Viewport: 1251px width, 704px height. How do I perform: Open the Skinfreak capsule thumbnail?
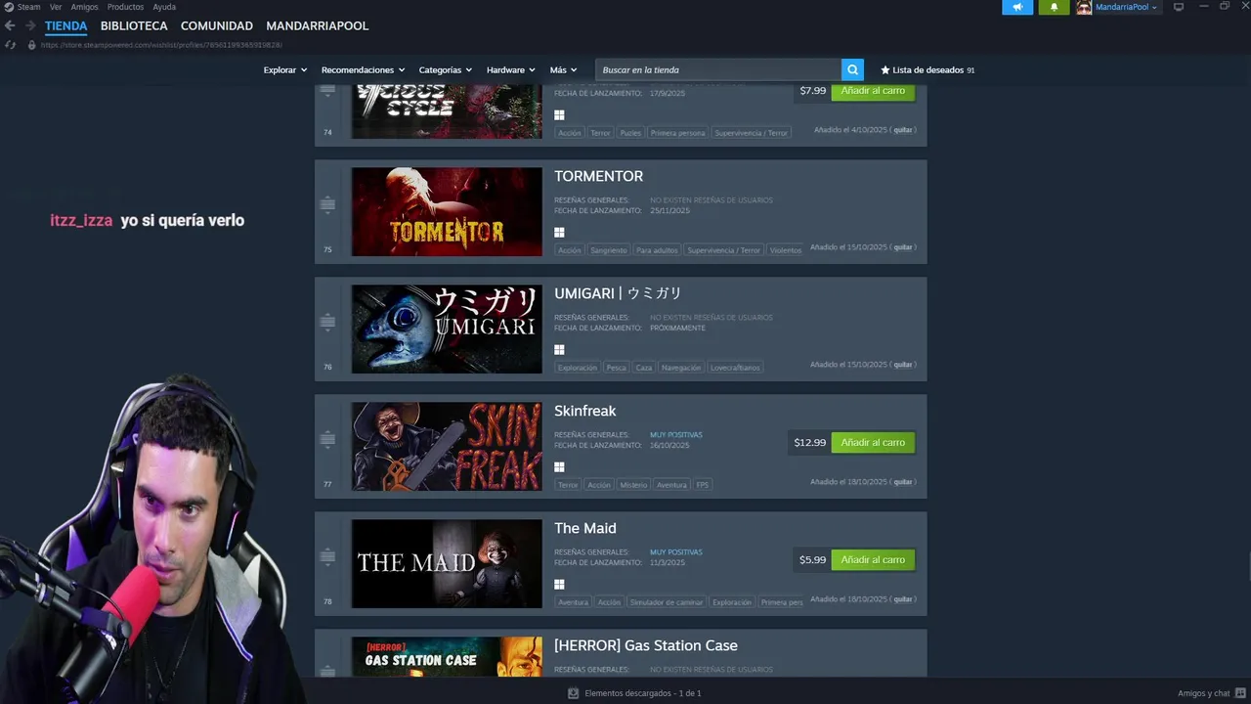[x=447, y=446]
